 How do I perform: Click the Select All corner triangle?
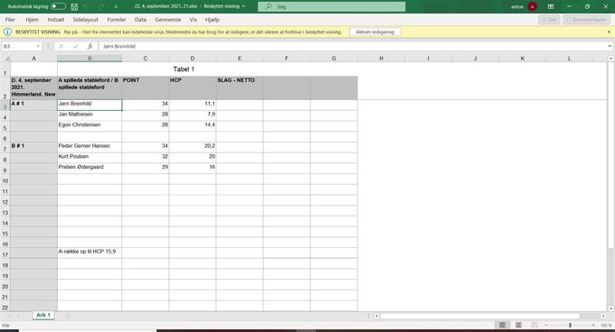click(x=5, y=59)
